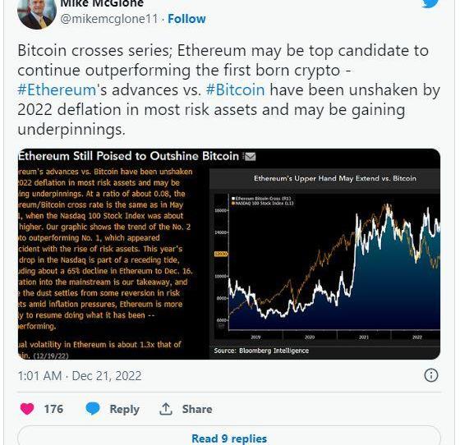Click the Twitter bird logo
The image size is (460, 445).
pyautogui.click(x=430, y=3)
